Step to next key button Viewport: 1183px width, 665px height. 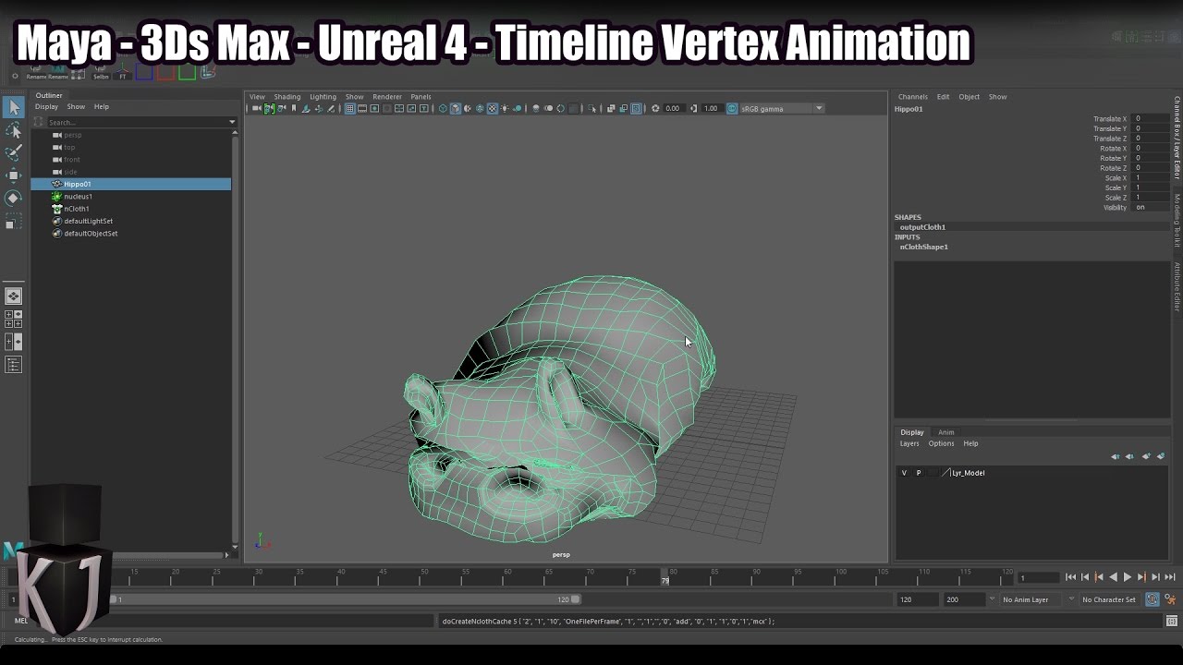[x=1142, y=577]
